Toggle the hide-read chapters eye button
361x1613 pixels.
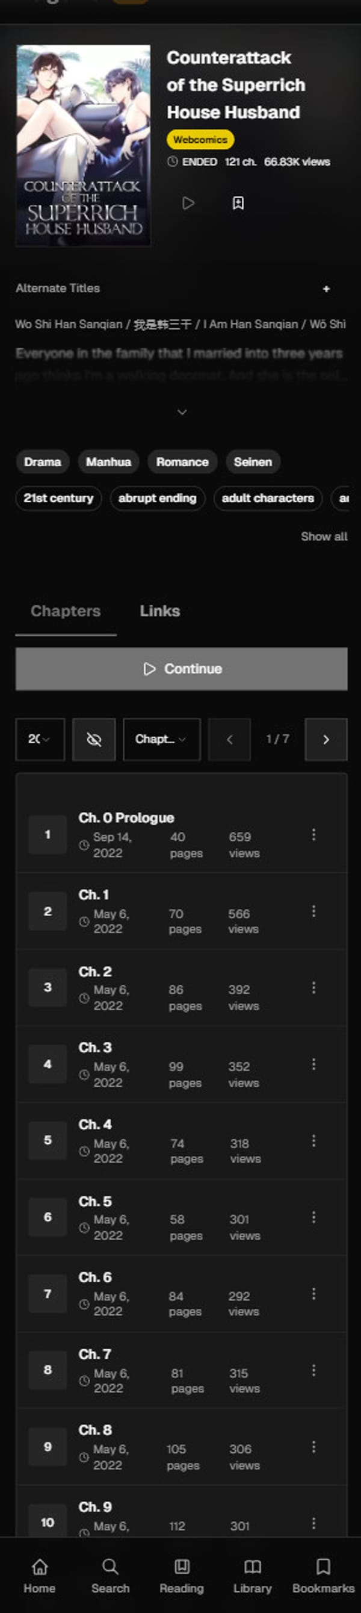(x=94, y=740)
